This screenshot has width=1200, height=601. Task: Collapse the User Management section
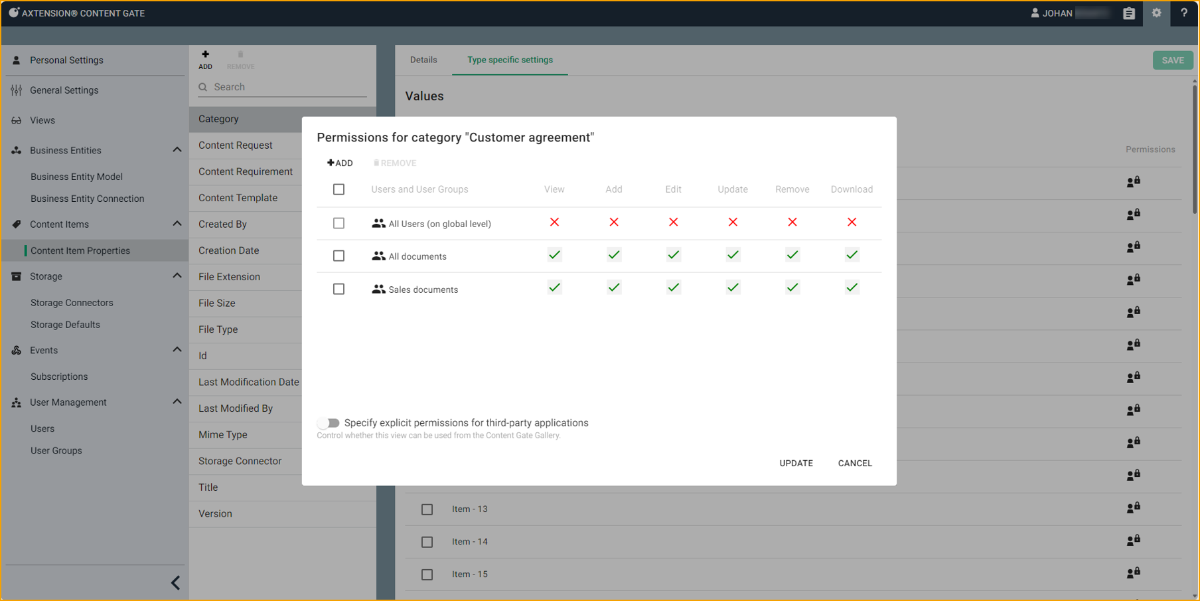coord(177,402)
